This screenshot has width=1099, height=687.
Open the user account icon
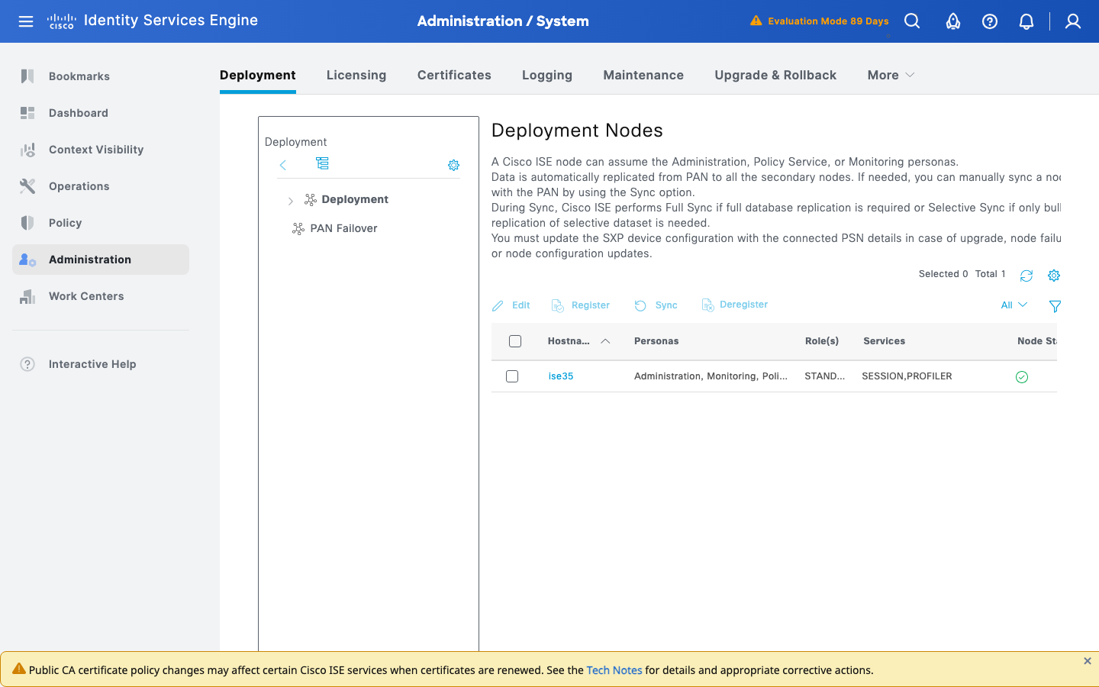(1073, 21)
